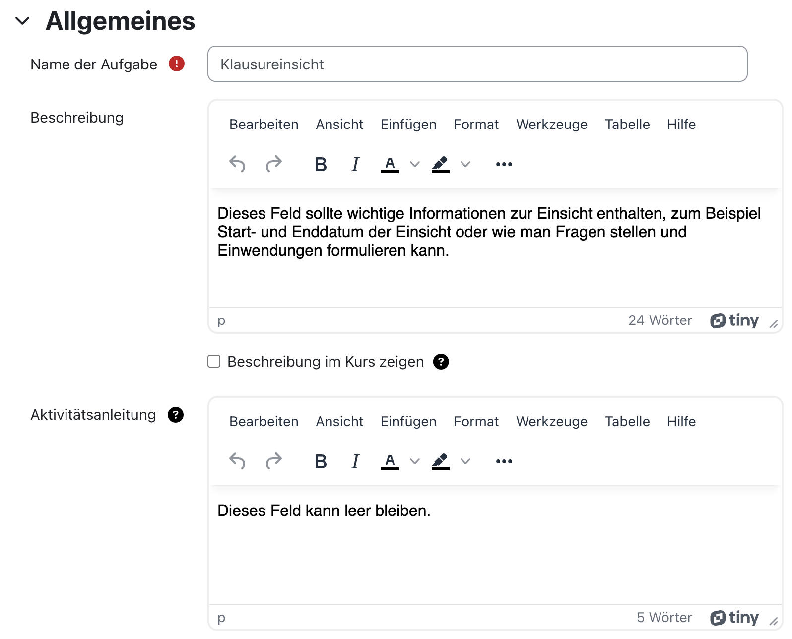Select the highlight tool in Aktivitätsanleitung
Screen dimensions: 792x639
[x=441, y=461]
